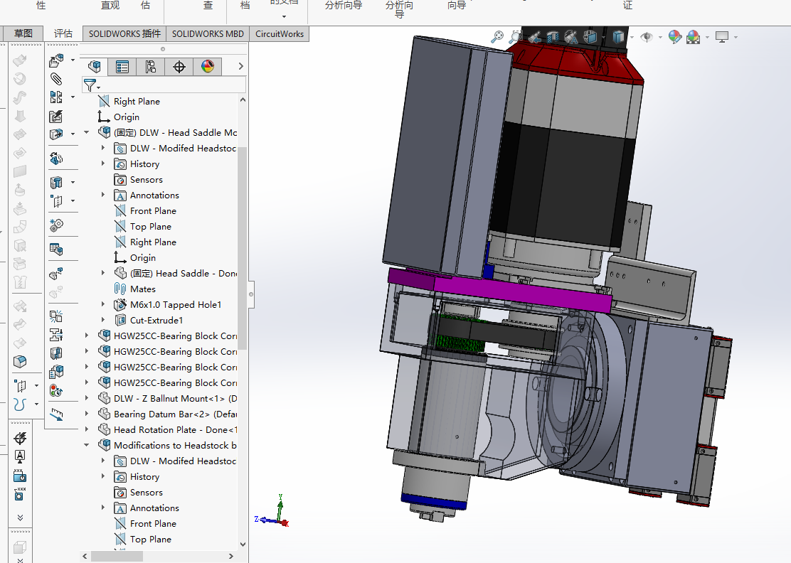Click the Mate paperclip icon
This screenshot has width=791, height=563.
tap(56, 79)
